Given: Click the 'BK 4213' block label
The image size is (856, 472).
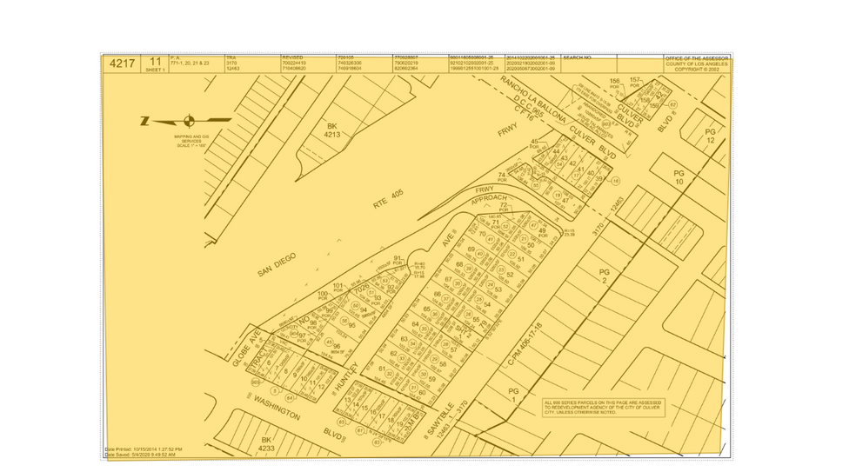Looking at the screenshot, I should [332, 130].
